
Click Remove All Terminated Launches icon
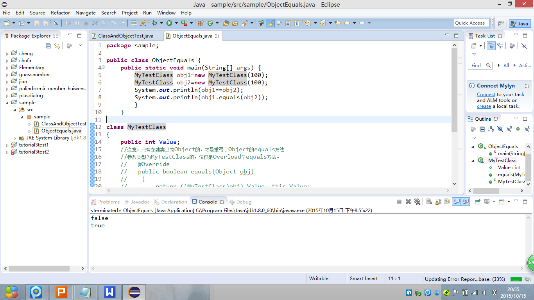417,202
